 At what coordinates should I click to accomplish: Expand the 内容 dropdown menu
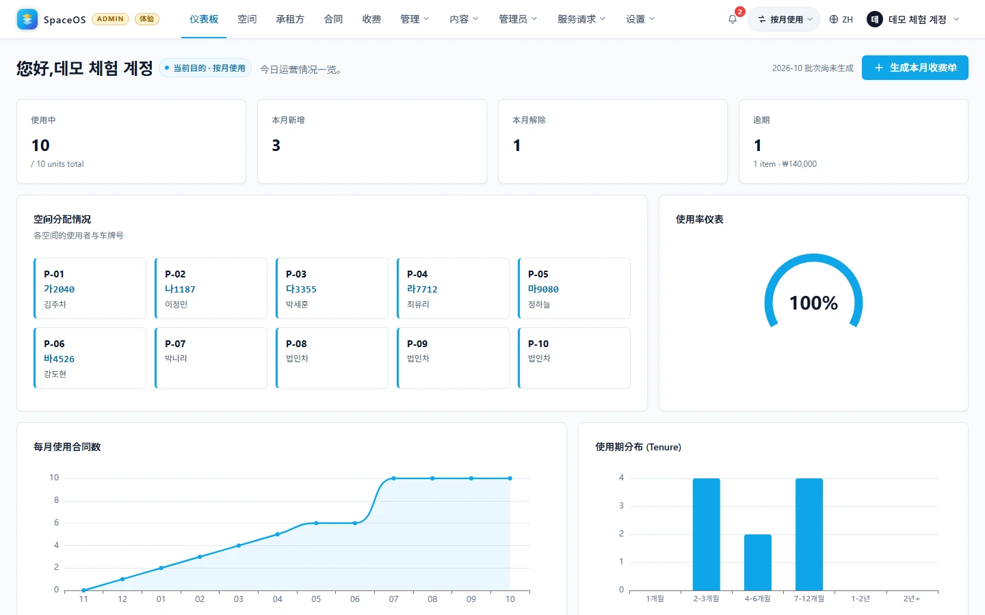click(x=464, y=19)
